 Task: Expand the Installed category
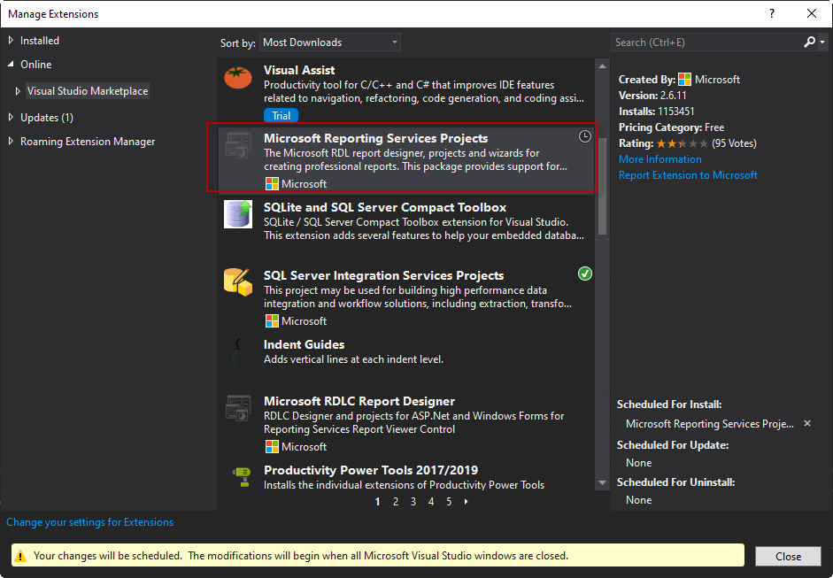pos(11,41)
